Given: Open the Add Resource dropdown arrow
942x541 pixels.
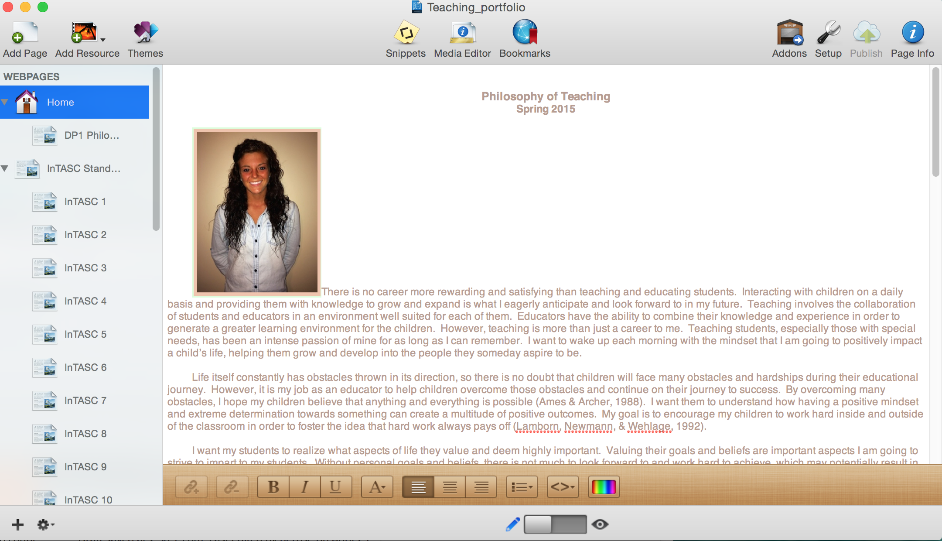Looking at the screenshot, I should (103, 40).
